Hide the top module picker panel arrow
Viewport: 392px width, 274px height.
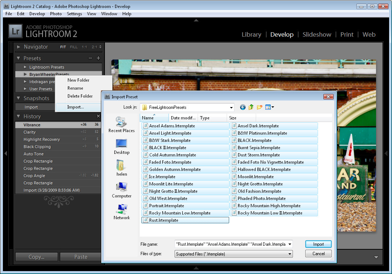tap(196, 20)
